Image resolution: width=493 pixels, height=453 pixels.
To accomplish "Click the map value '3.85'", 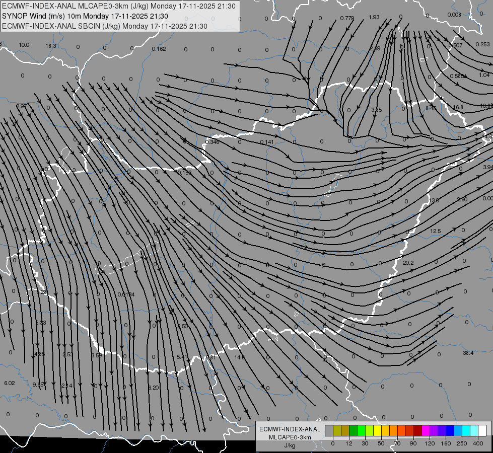I will tap(376, 110).
